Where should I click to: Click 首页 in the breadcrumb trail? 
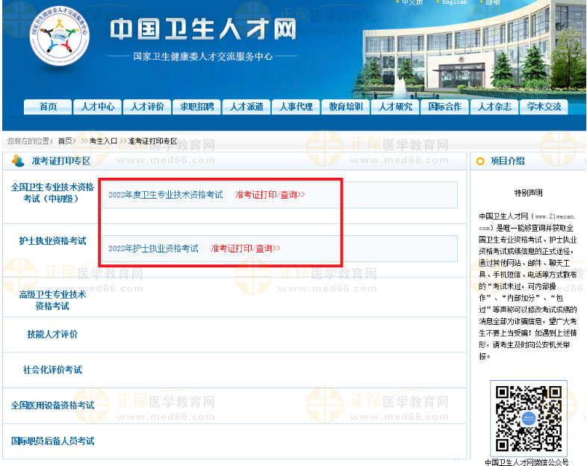(x=66, y=141)
